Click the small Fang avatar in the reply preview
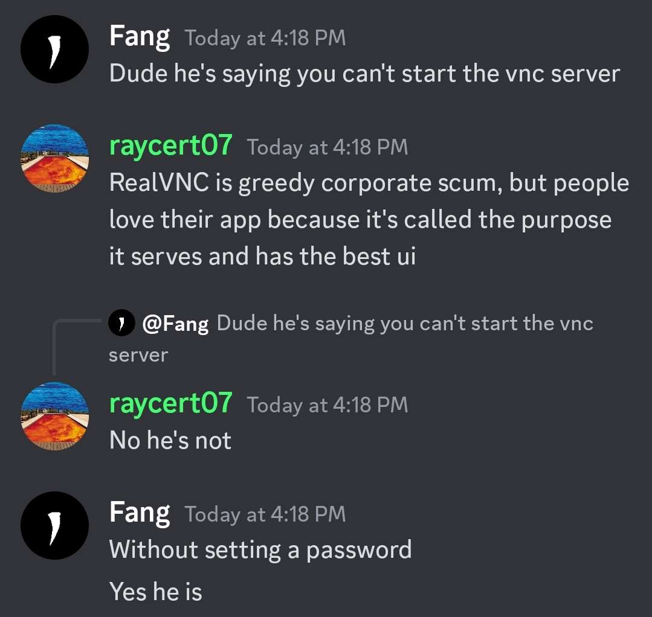 [x=121, y=322]
